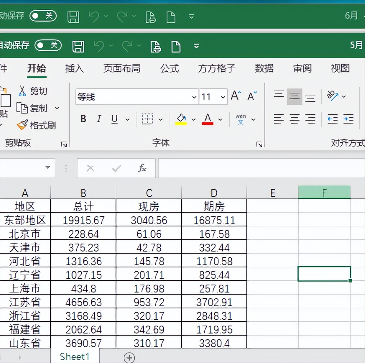This screenshot has height=363, width=365.
Task: Apply bold formatting
Action: pyautogui.click(x=83, y=119)
